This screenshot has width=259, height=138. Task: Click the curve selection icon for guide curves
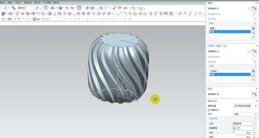(x=254, y=52)
